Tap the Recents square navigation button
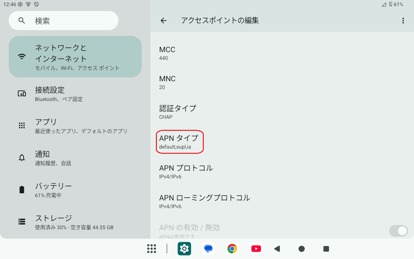 pos(326,249)
